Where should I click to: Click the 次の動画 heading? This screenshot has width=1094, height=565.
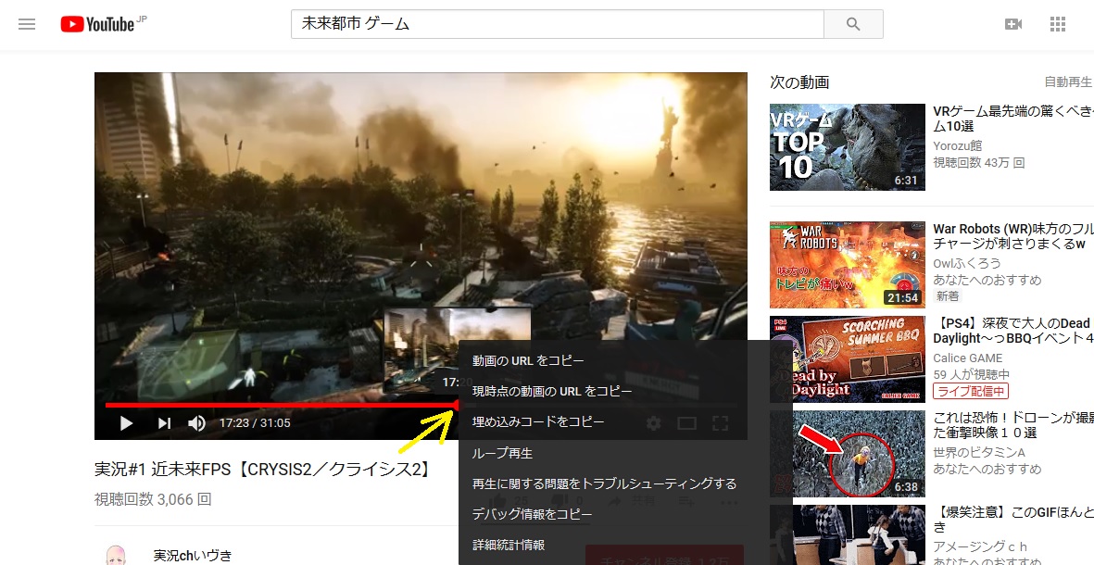click(799, 82)
